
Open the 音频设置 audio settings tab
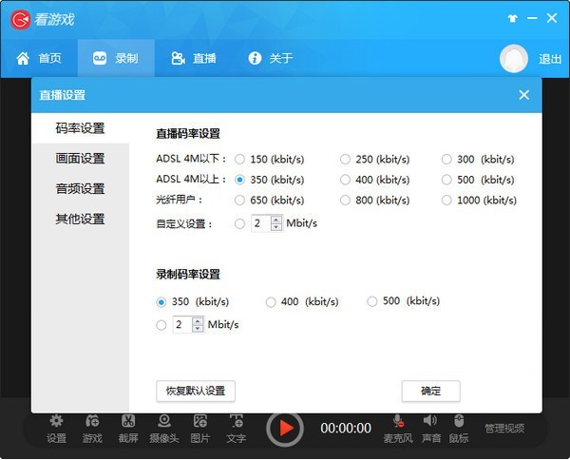[80, 189]
